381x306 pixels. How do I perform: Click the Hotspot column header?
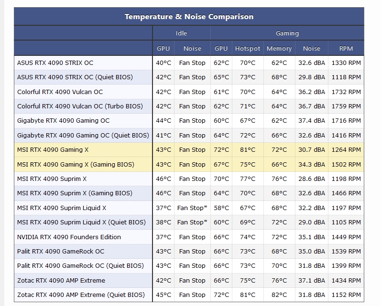248,48
